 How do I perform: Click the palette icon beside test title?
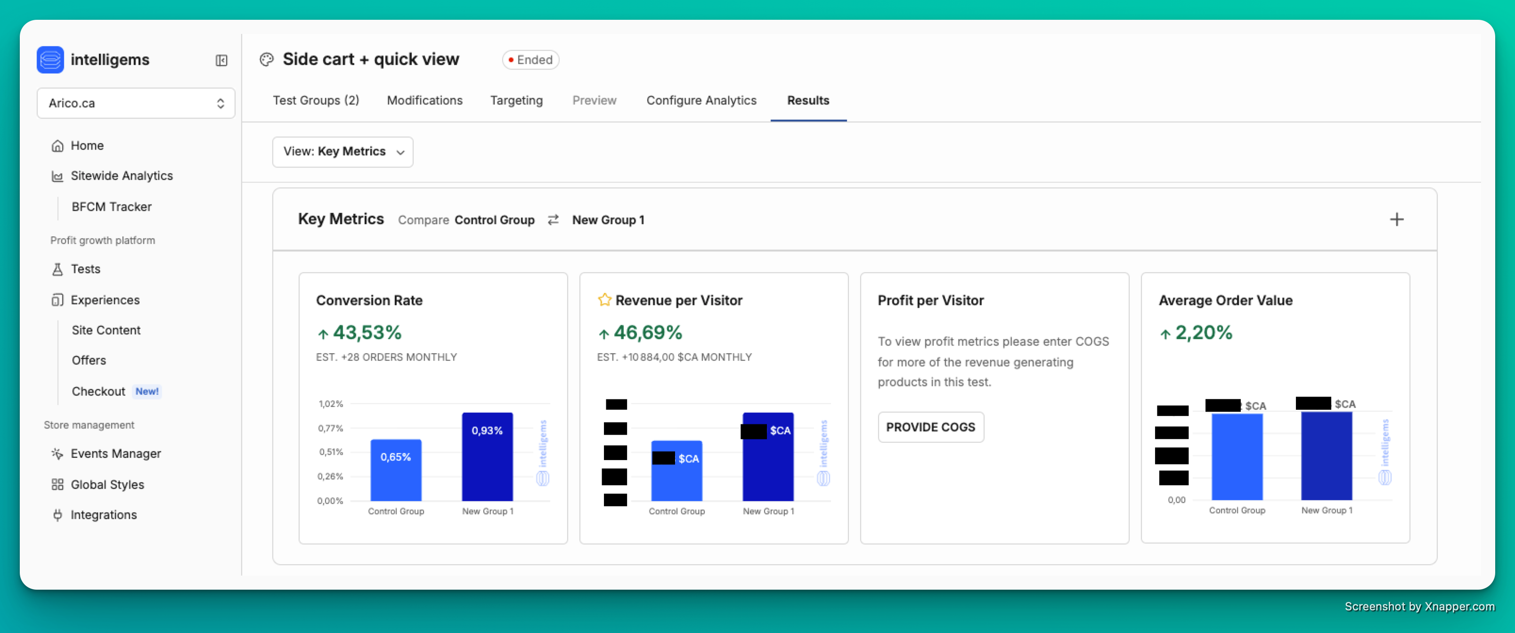click(x=267, y=59)
